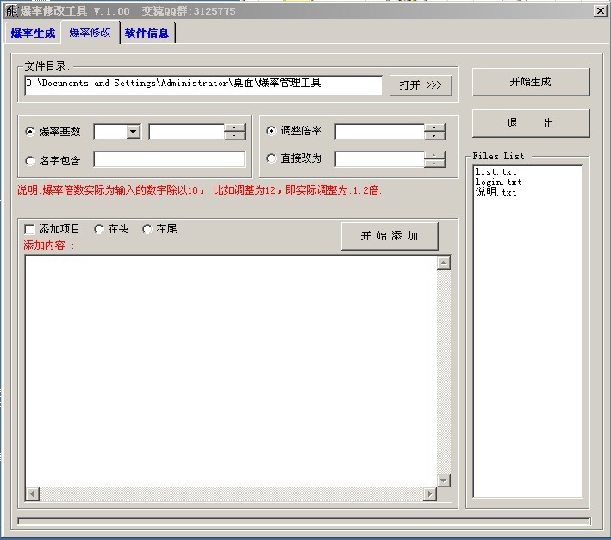Decrease the 调整倍率 spinner value
Viewport: 611px width, 540px height.
click(434, 136)
